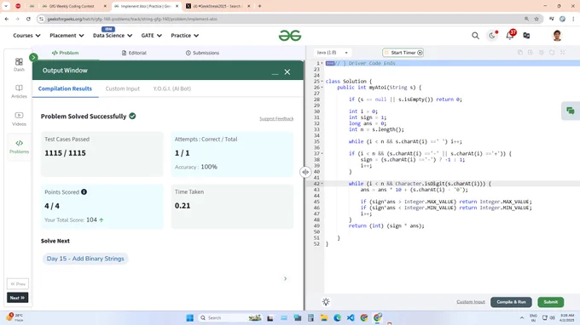Switch to the Editorial tab
The image size is (580, 325).
coord(134,53)
